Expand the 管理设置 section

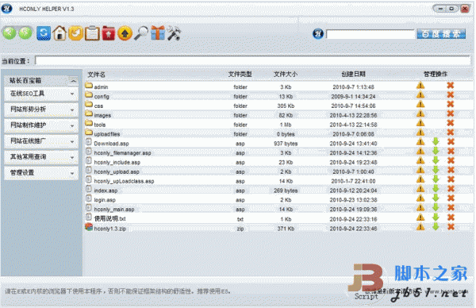pos(41,173)
